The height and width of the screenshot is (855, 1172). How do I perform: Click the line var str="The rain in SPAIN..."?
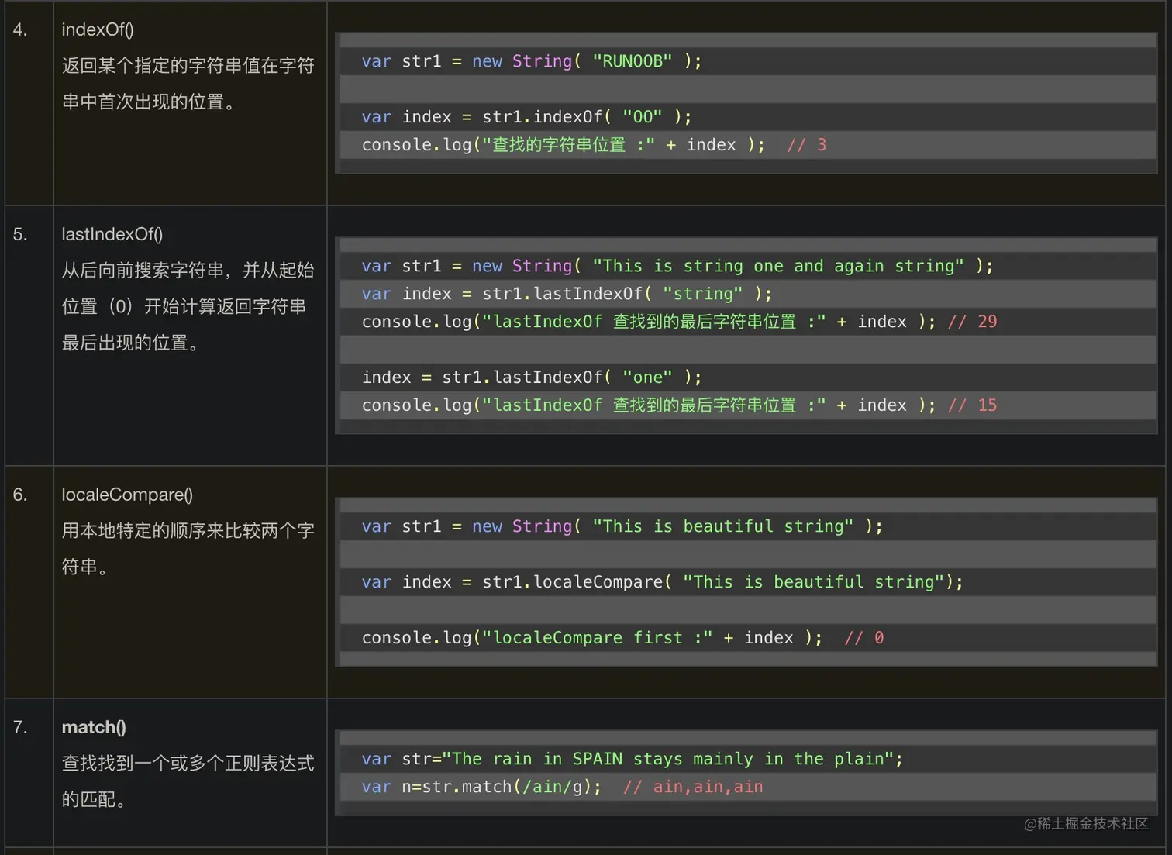[x=633, y=759]
